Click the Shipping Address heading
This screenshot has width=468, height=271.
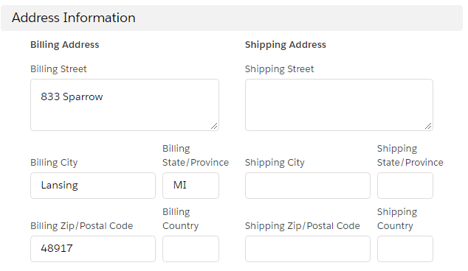coord(286,45)
